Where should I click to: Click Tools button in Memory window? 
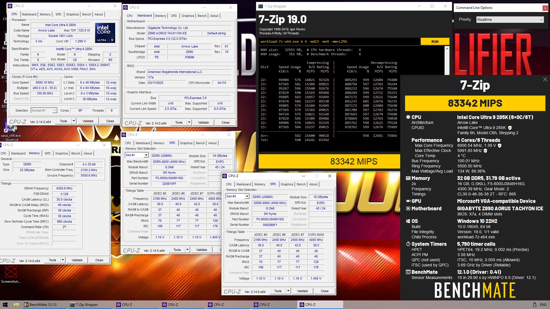tap(52, 260)
